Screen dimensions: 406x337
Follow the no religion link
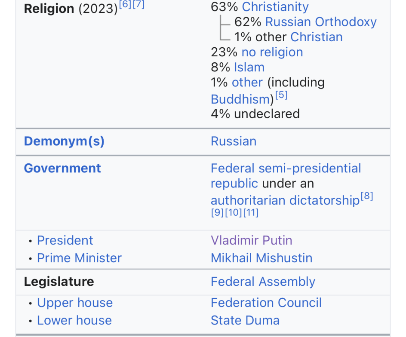(x=272, y=52)
